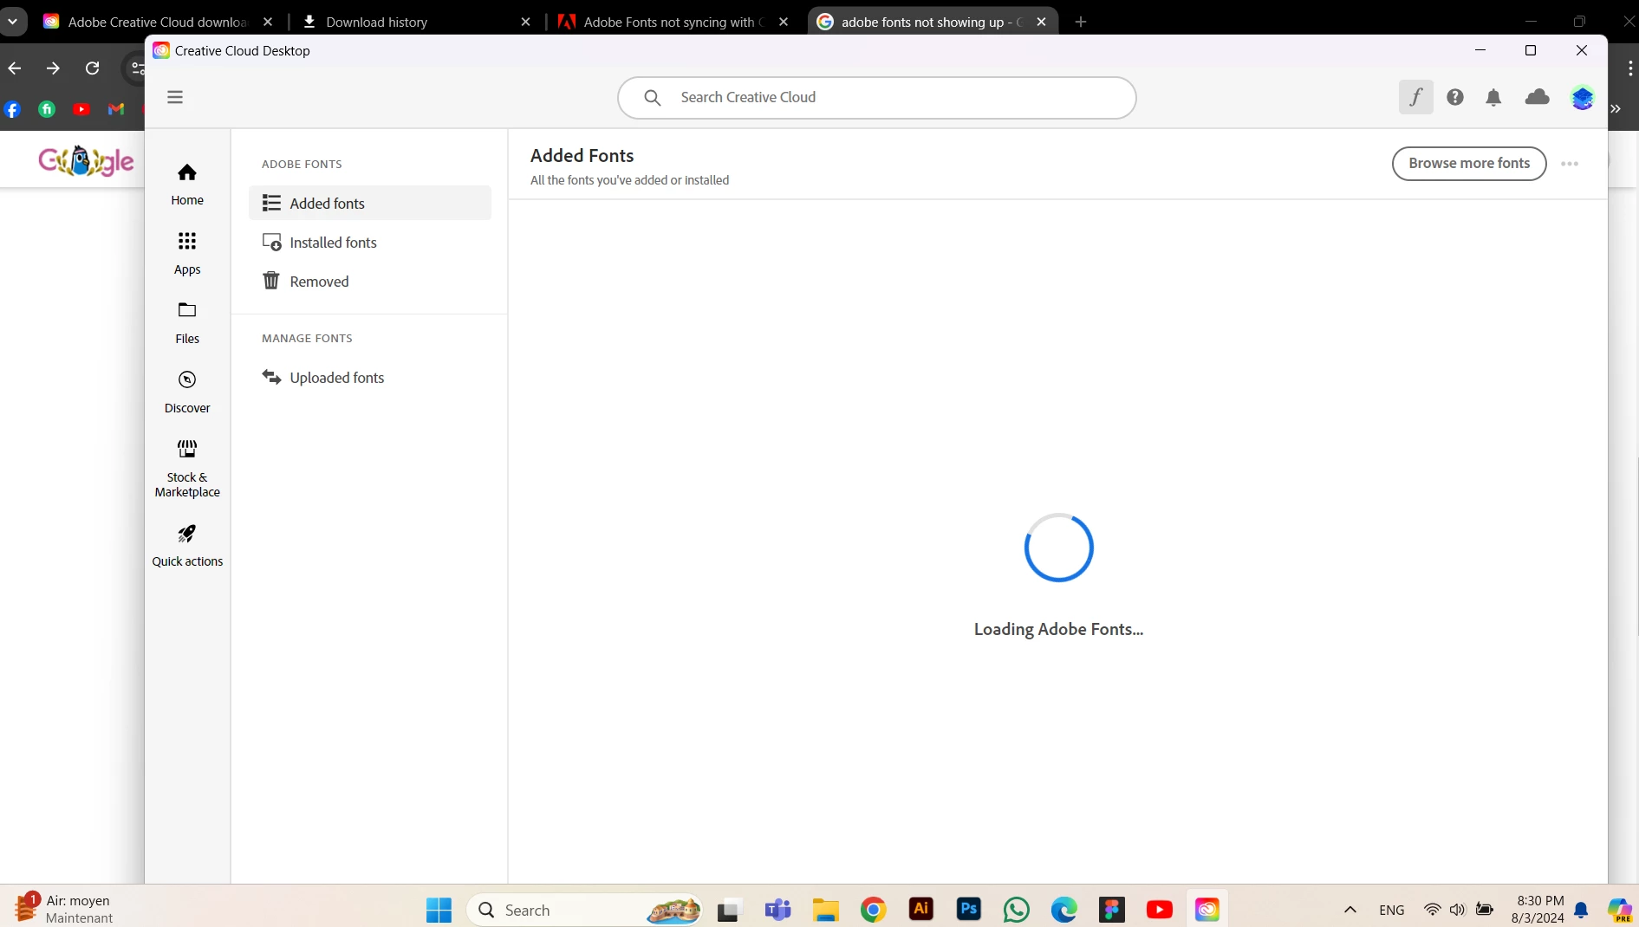Open Creative Cloud from taskbar
This screenshot has height=927, width=1639.
1206,910
